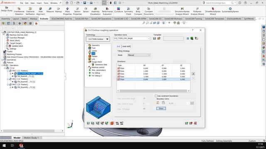This screenshot has height=149, width=266.
Task: Launch Clearance Verification tool
Action: pos(30,11)
